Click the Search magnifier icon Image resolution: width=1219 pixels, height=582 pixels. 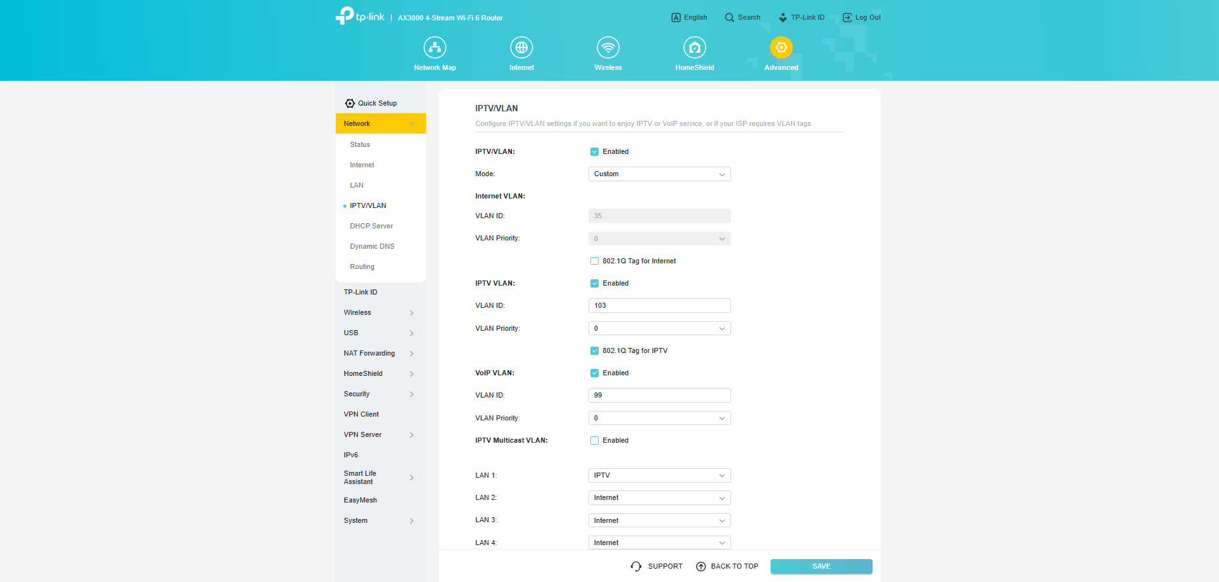(729, 18)
